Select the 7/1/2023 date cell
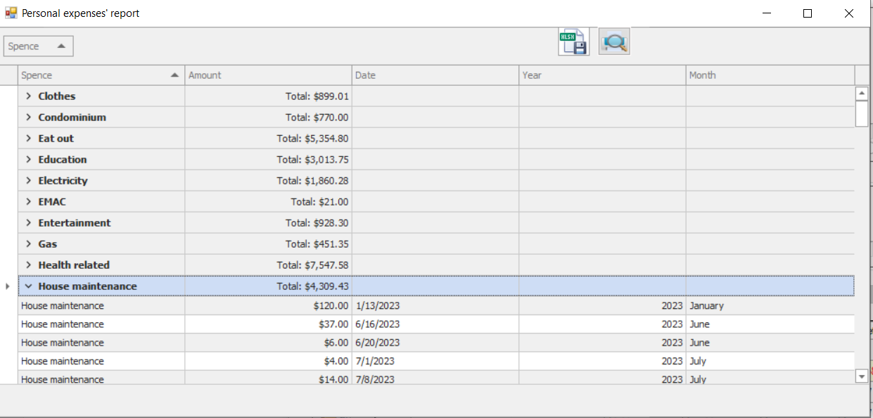Screen dimensions: 873x418 435,361
